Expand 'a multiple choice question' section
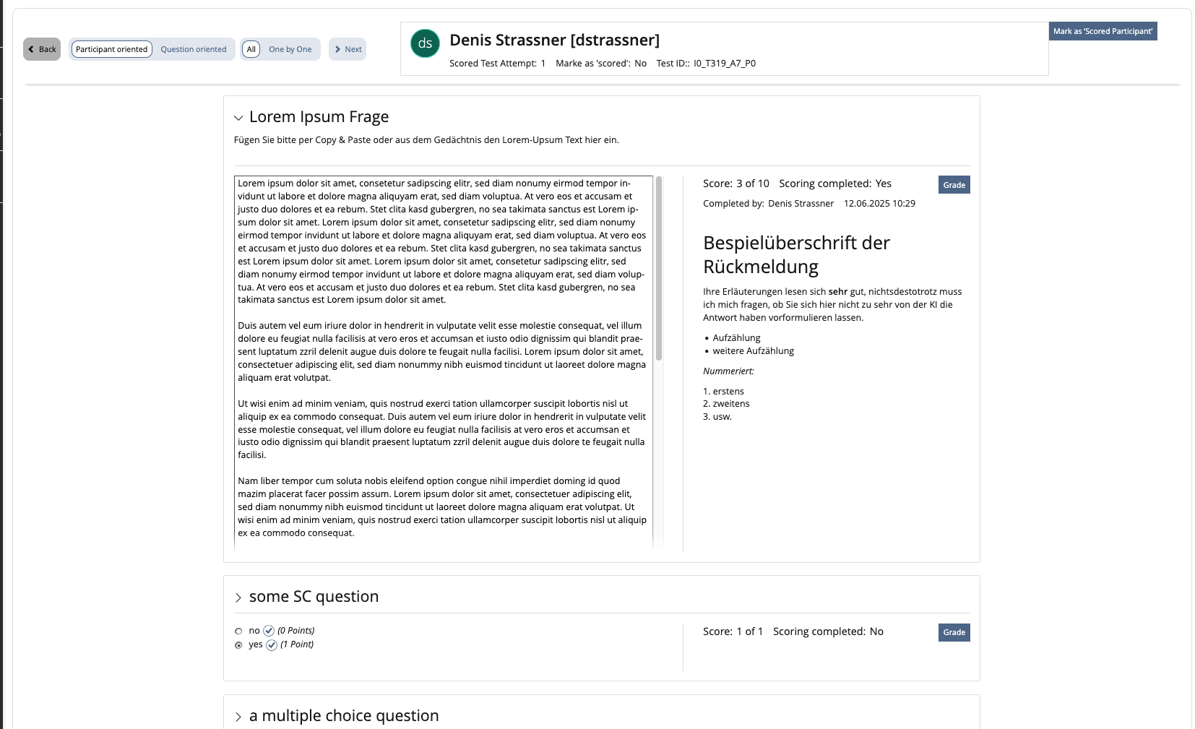This screenshot has height=729, width=1195. tap(238, 717)
